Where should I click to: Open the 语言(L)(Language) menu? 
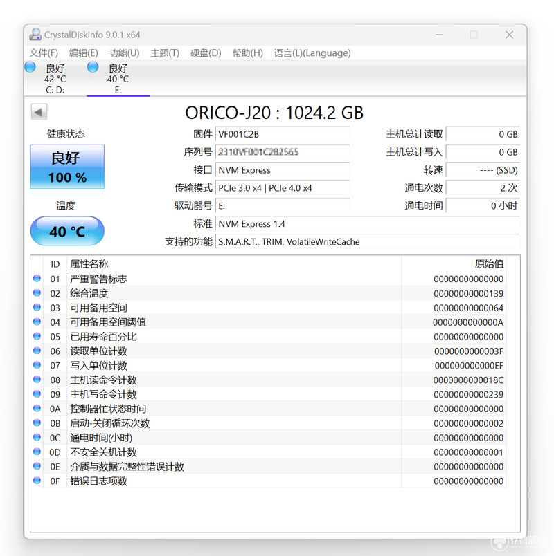point(312,53)
